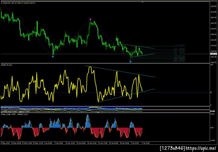
Task: Click the RSI level label 32
Action: (211, 92)
